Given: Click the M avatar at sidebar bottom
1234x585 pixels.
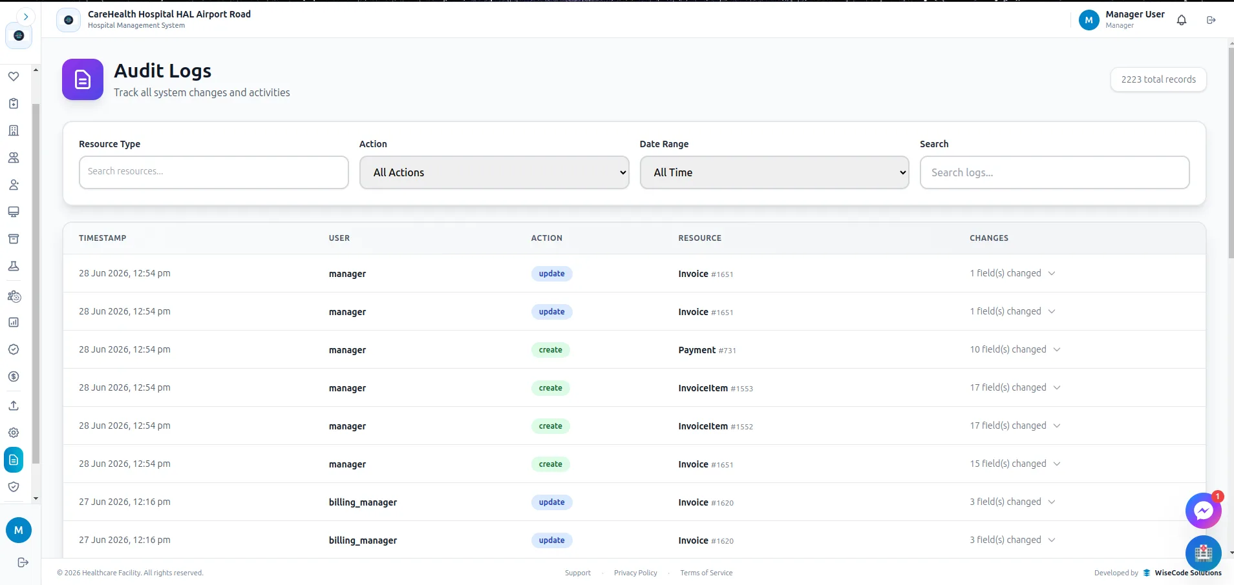Looking at the screenshot, I should (19, 530).
